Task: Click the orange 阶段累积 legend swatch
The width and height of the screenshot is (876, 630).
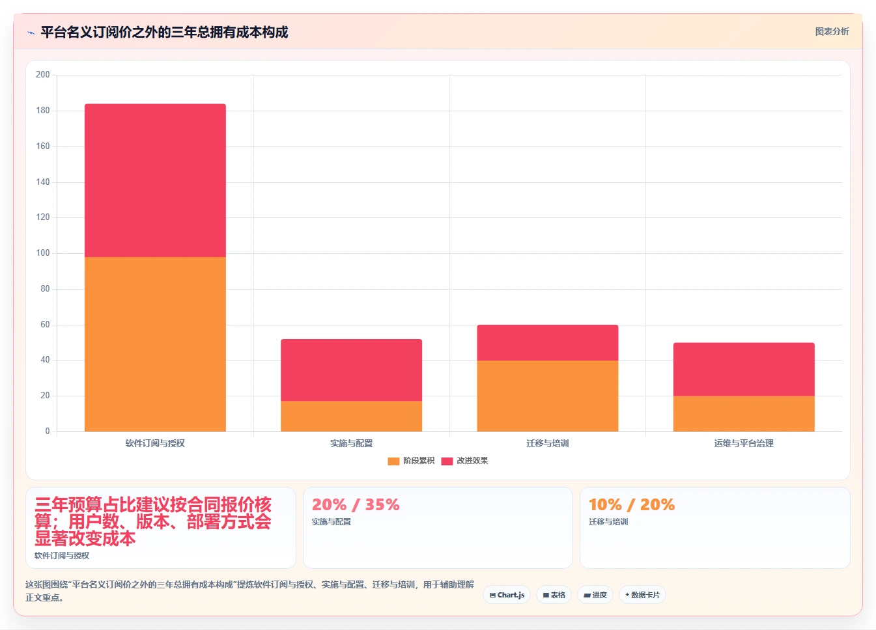Action: (393, 461)
